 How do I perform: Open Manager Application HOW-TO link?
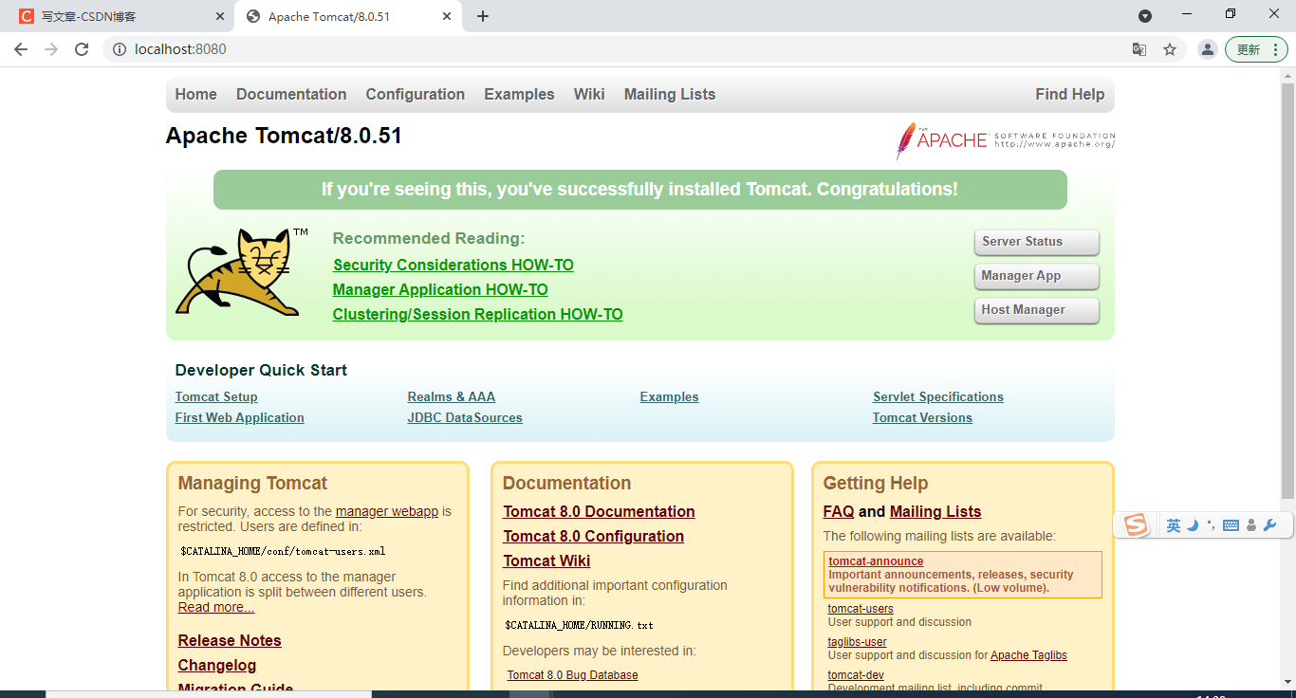440,290
